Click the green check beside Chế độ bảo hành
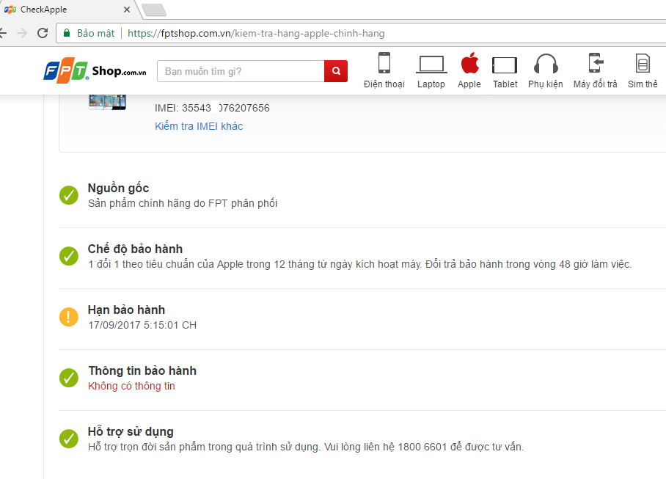This screenshot has height=479, width=666. (69, 256)
